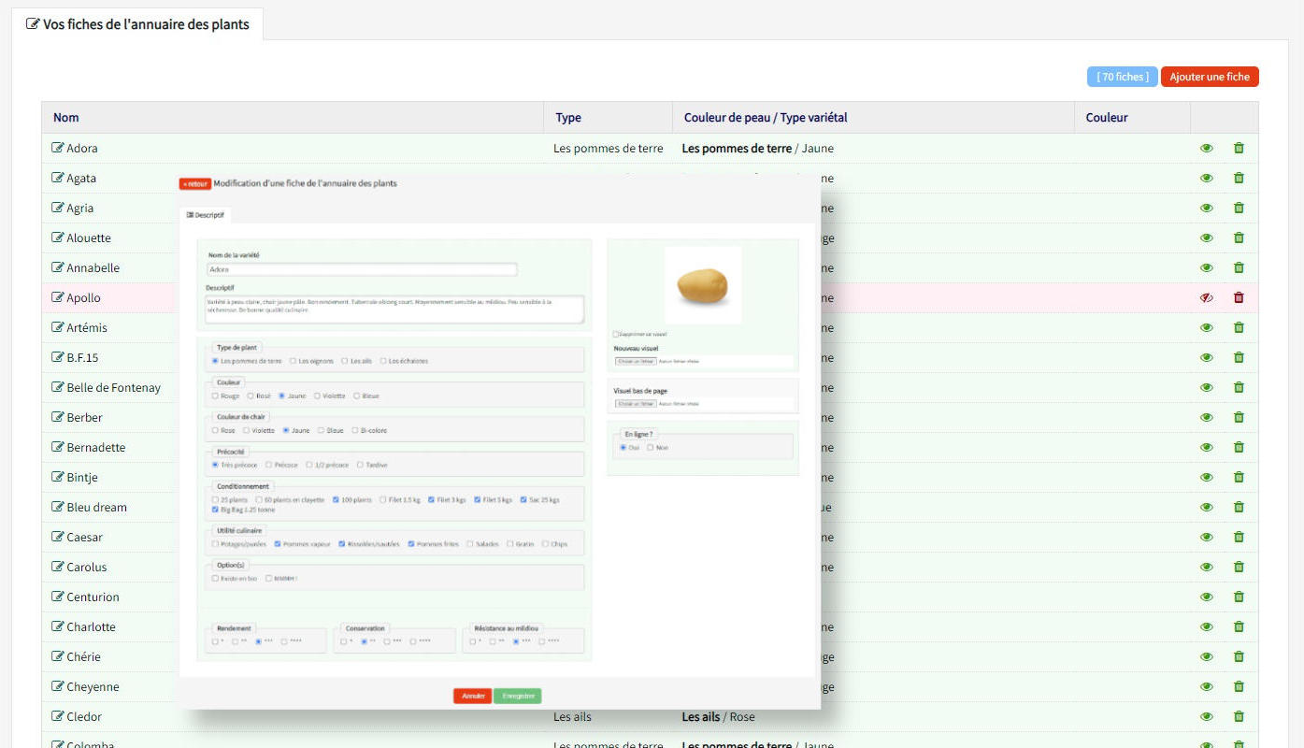Image resolution: width=1304 pixels, height=748 pixels.
Task: Click the red Annuler button
Action: coord(473,696)
